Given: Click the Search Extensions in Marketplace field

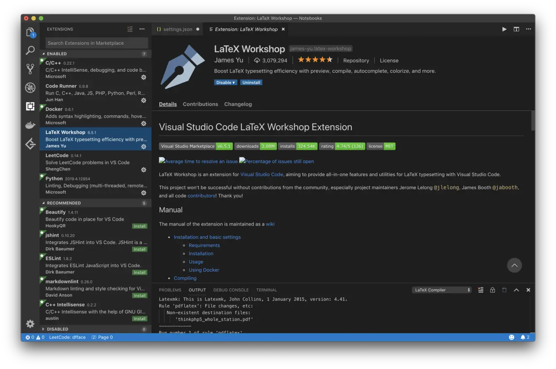Looking at the screenshot, I should [95, 43].
